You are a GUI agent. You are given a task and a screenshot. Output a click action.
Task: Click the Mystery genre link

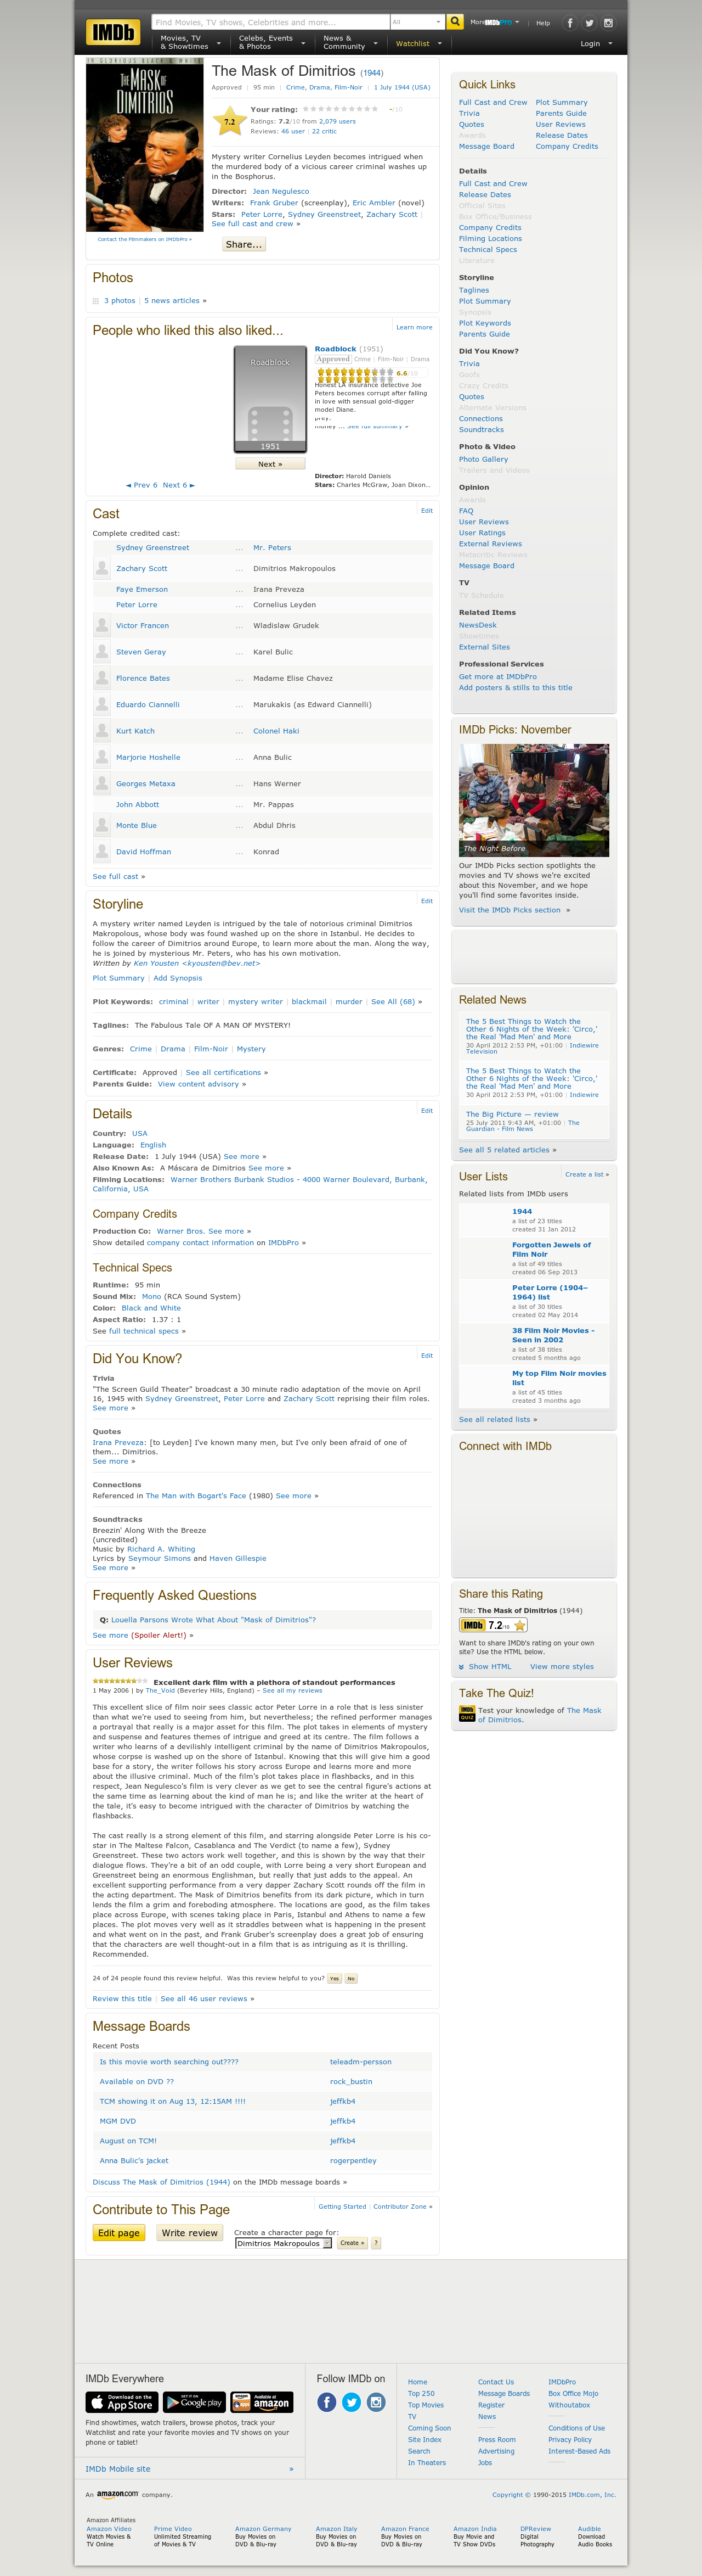click(x=251, y=1049)
